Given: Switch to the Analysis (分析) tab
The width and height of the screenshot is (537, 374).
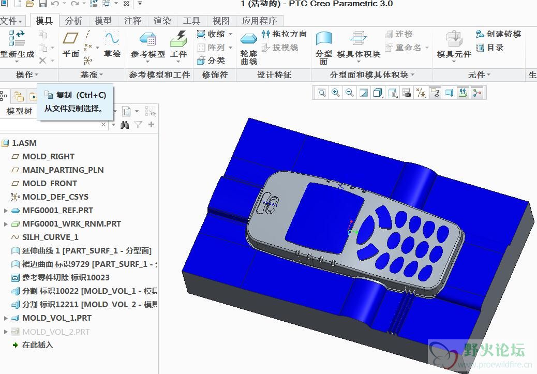Looking at the screenshot, I should (x=73, y=21).
